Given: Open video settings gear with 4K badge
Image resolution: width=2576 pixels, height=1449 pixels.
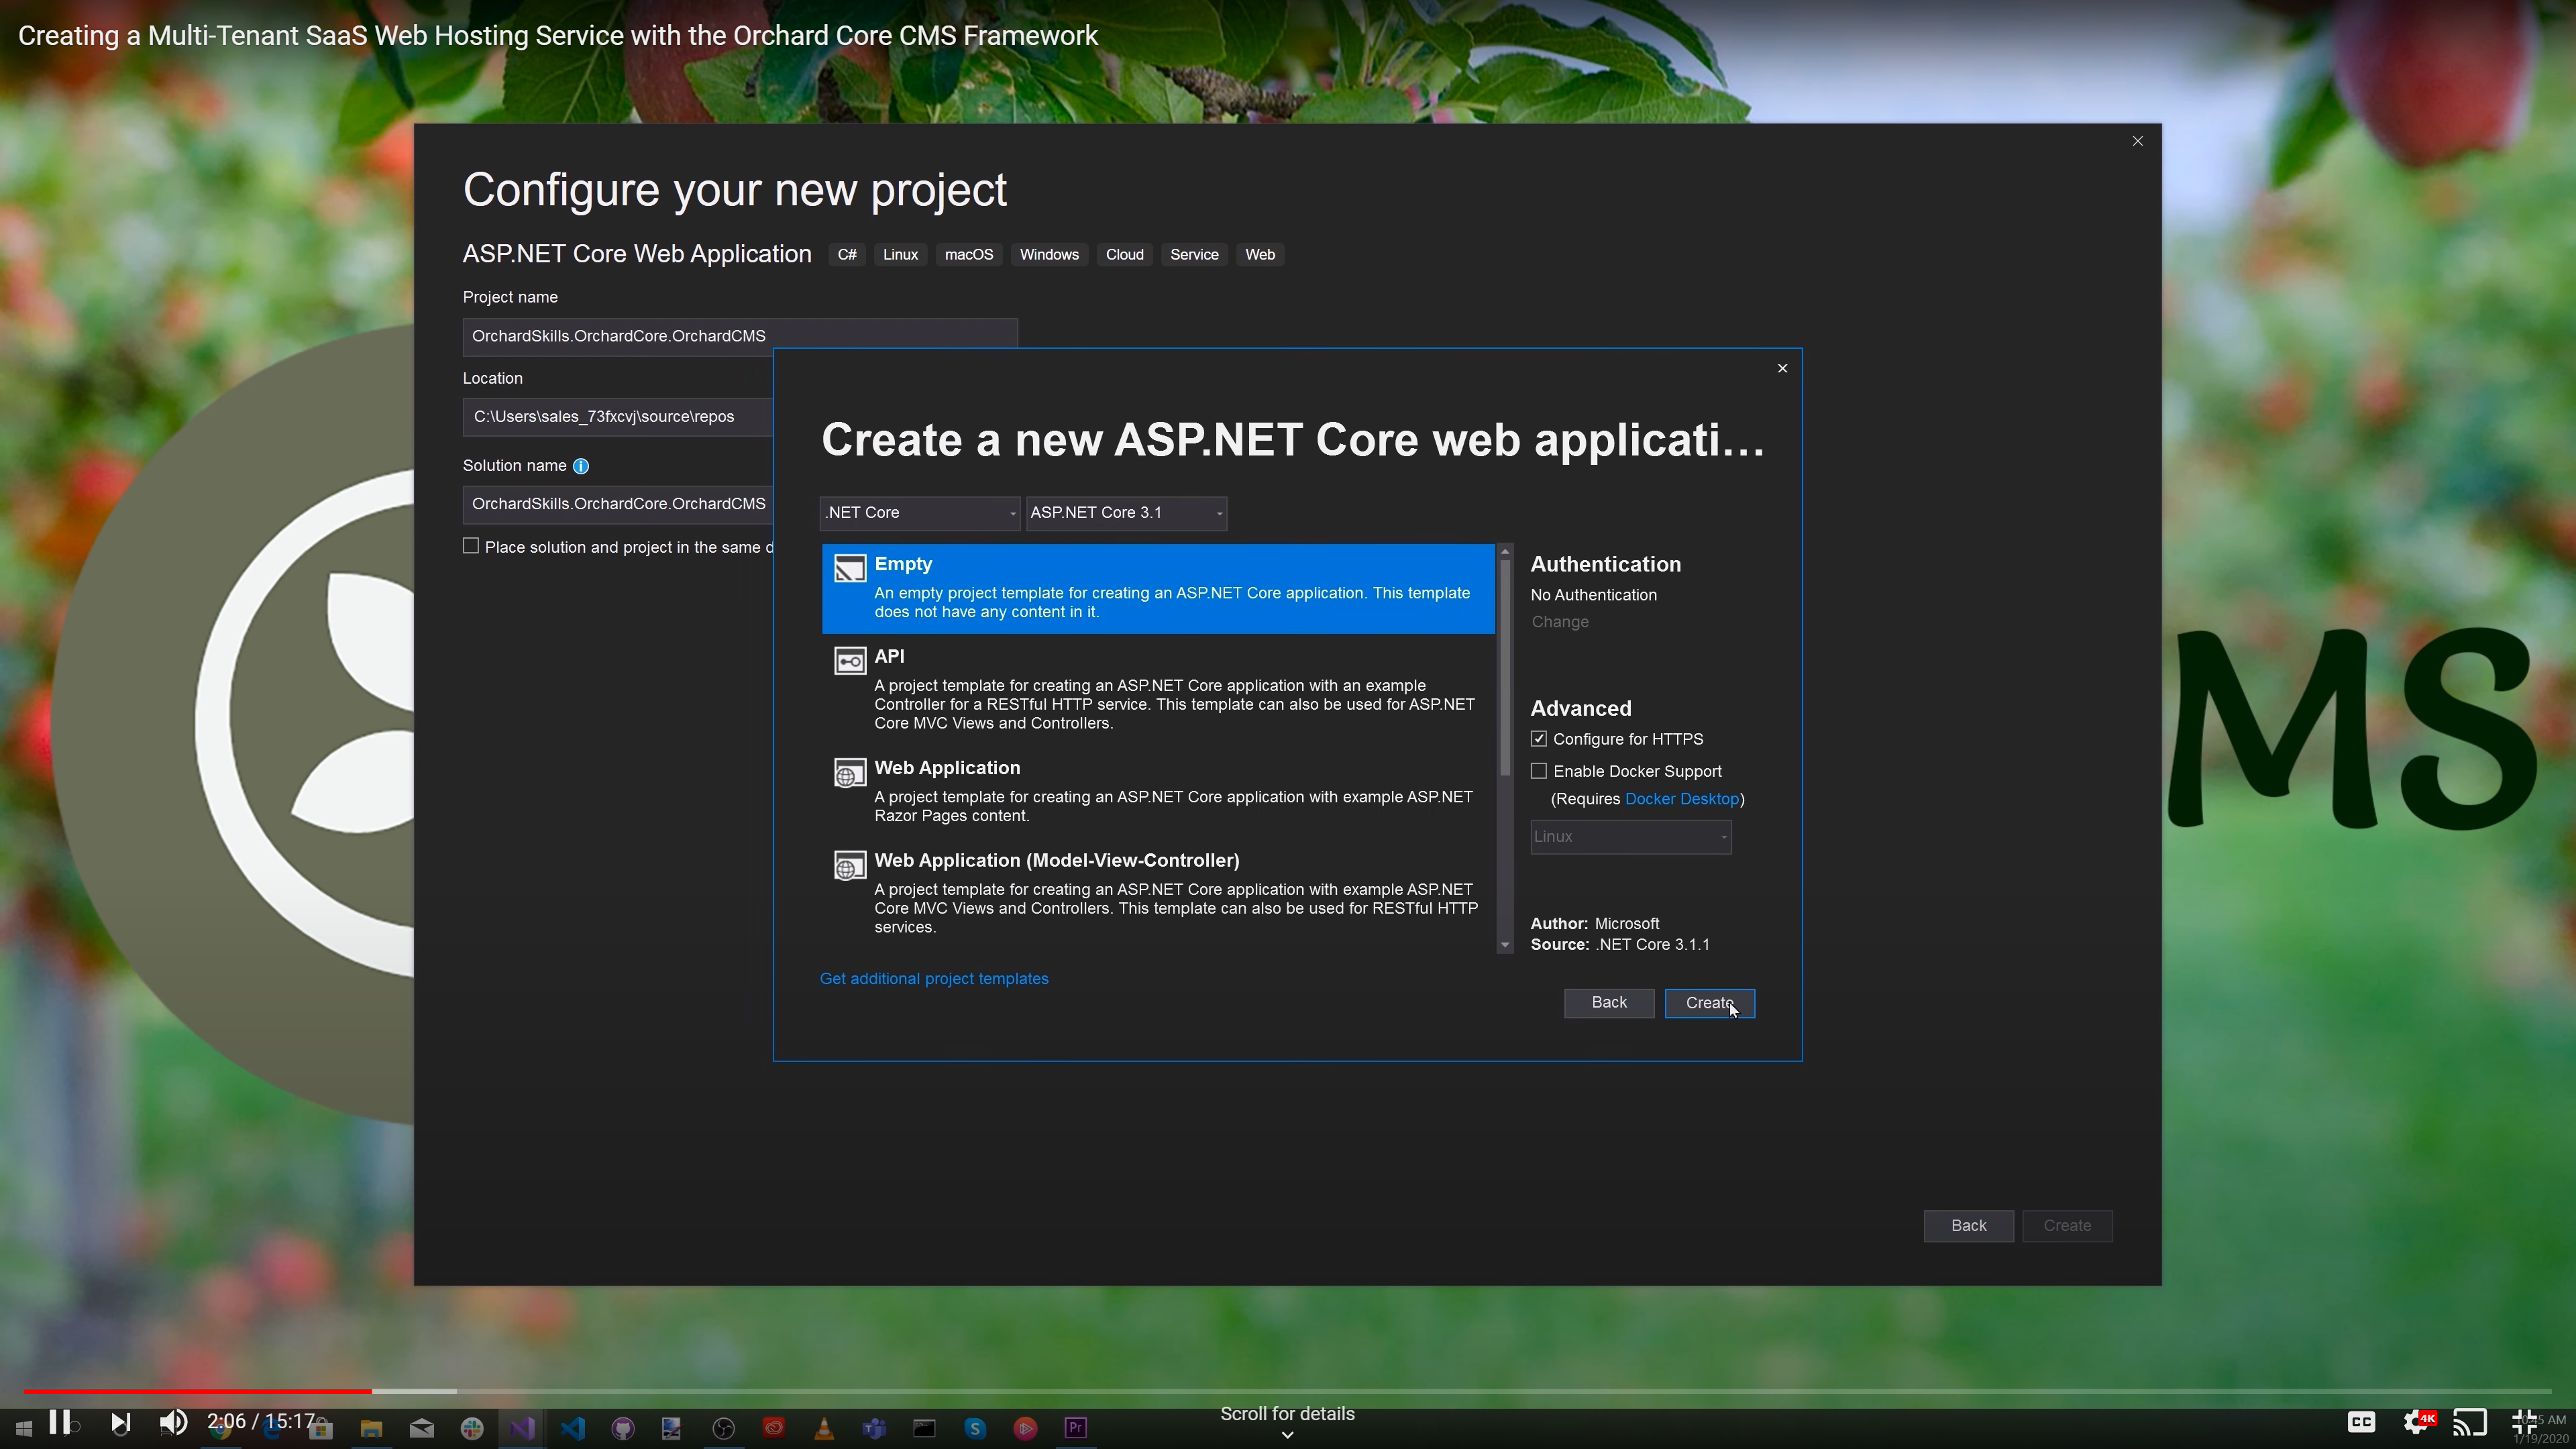Looking at the screenshot, I should 2418,1422.
